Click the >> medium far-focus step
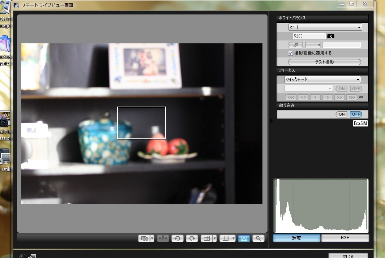The width and height of the screenshot is (385, 258). (x=339, y=98)
